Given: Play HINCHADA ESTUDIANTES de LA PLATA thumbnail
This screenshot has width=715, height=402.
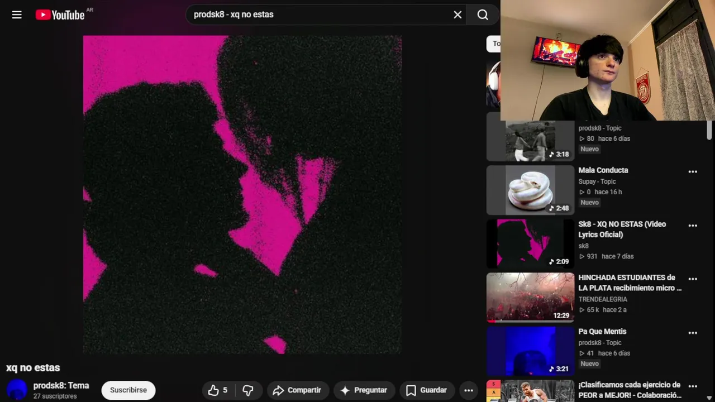Looking at the screenshot, I should pyautogui.click(x=530, y=297).
